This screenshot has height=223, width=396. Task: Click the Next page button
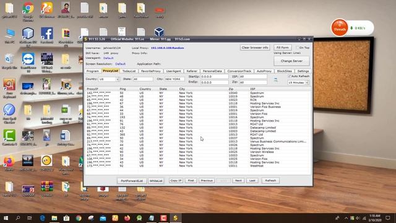point(238,180)
